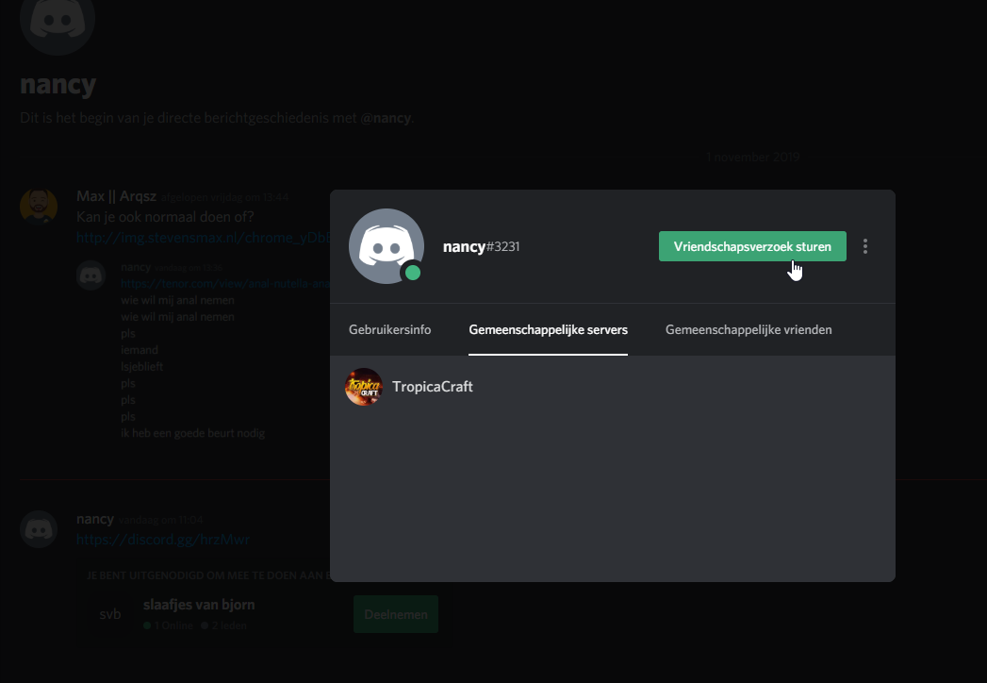Open the three-dot more options menu
The height and width of the screenshot is (683, 987).
pos(865,246)
